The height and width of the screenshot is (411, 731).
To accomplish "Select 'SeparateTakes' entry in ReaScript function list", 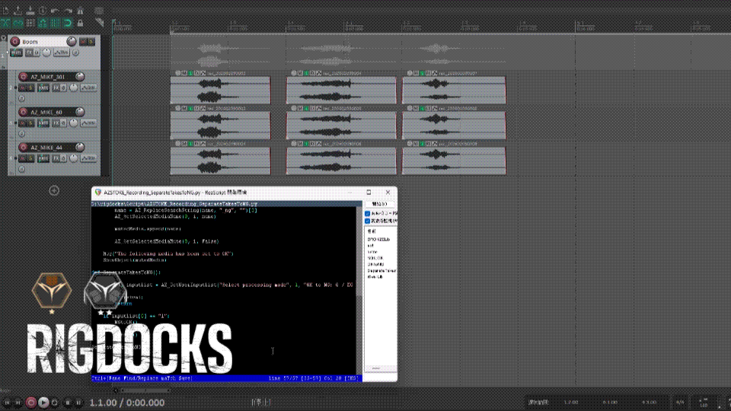I will [x=381, y=271].
